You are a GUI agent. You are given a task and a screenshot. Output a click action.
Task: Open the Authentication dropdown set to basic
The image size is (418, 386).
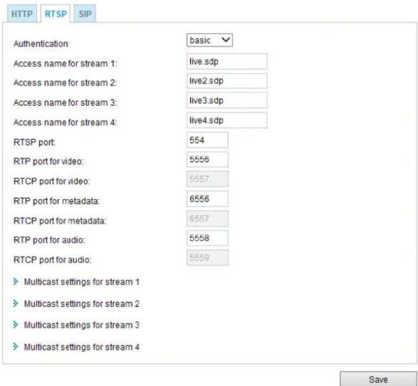click(209, 40)
